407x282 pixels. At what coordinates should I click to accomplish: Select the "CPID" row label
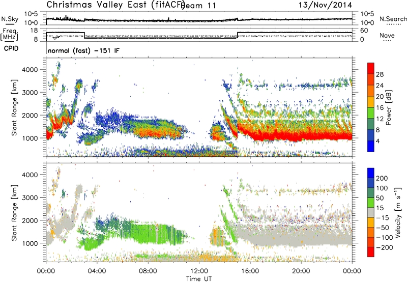click(x=11, y=48)
